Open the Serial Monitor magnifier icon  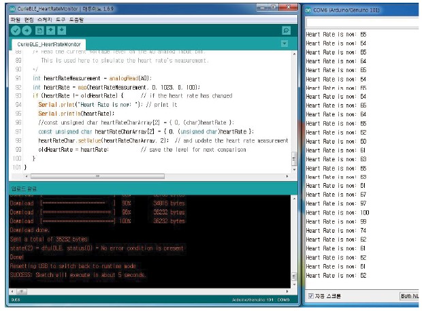[x=286, y=31]
